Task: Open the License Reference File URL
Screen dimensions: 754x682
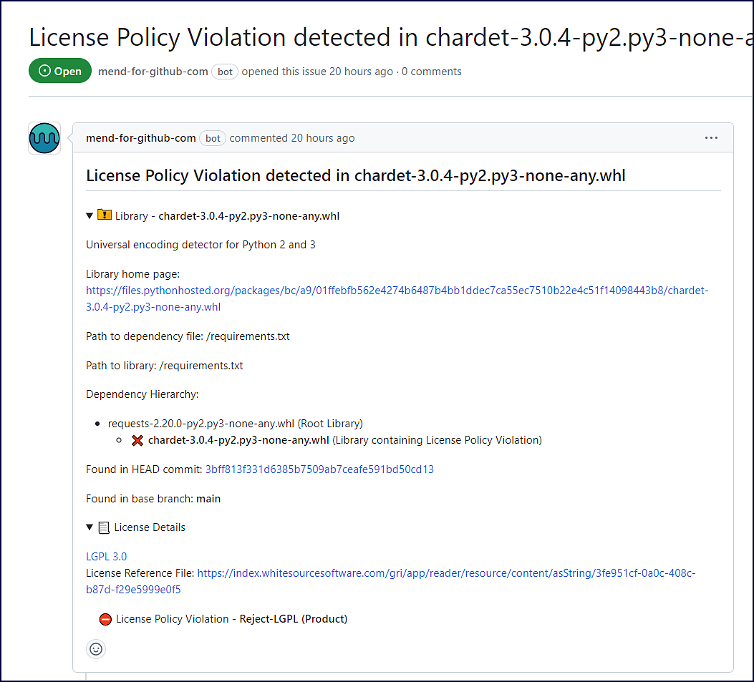Action: [446, 573]
